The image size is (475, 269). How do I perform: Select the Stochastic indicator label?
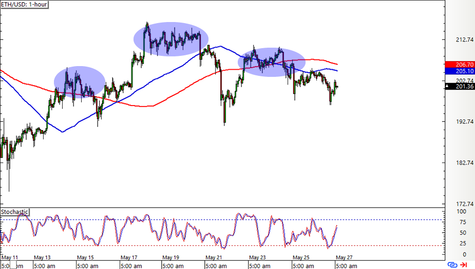coord(14,212)
